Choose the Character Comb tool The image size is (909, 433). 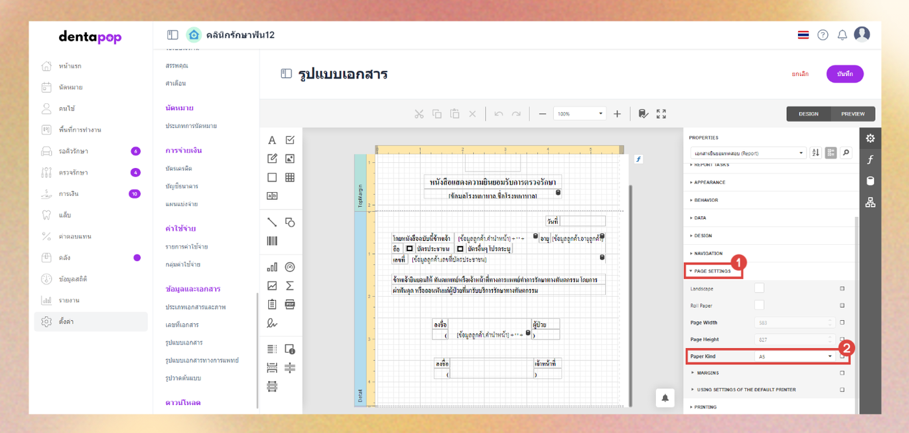pos(272,195)
